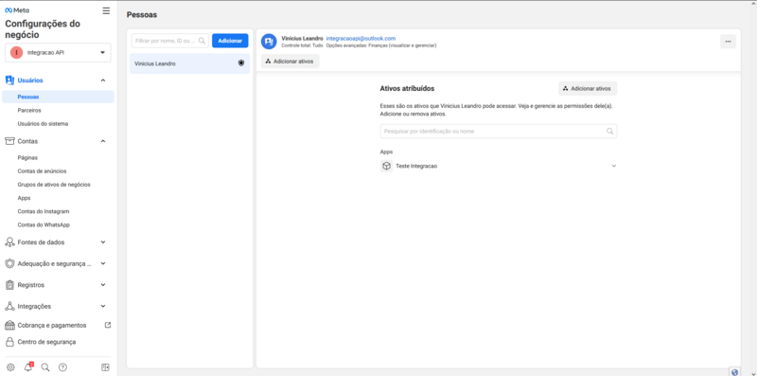Click the search magnifier in the bottom sidebar bar

tap(45, 367)
